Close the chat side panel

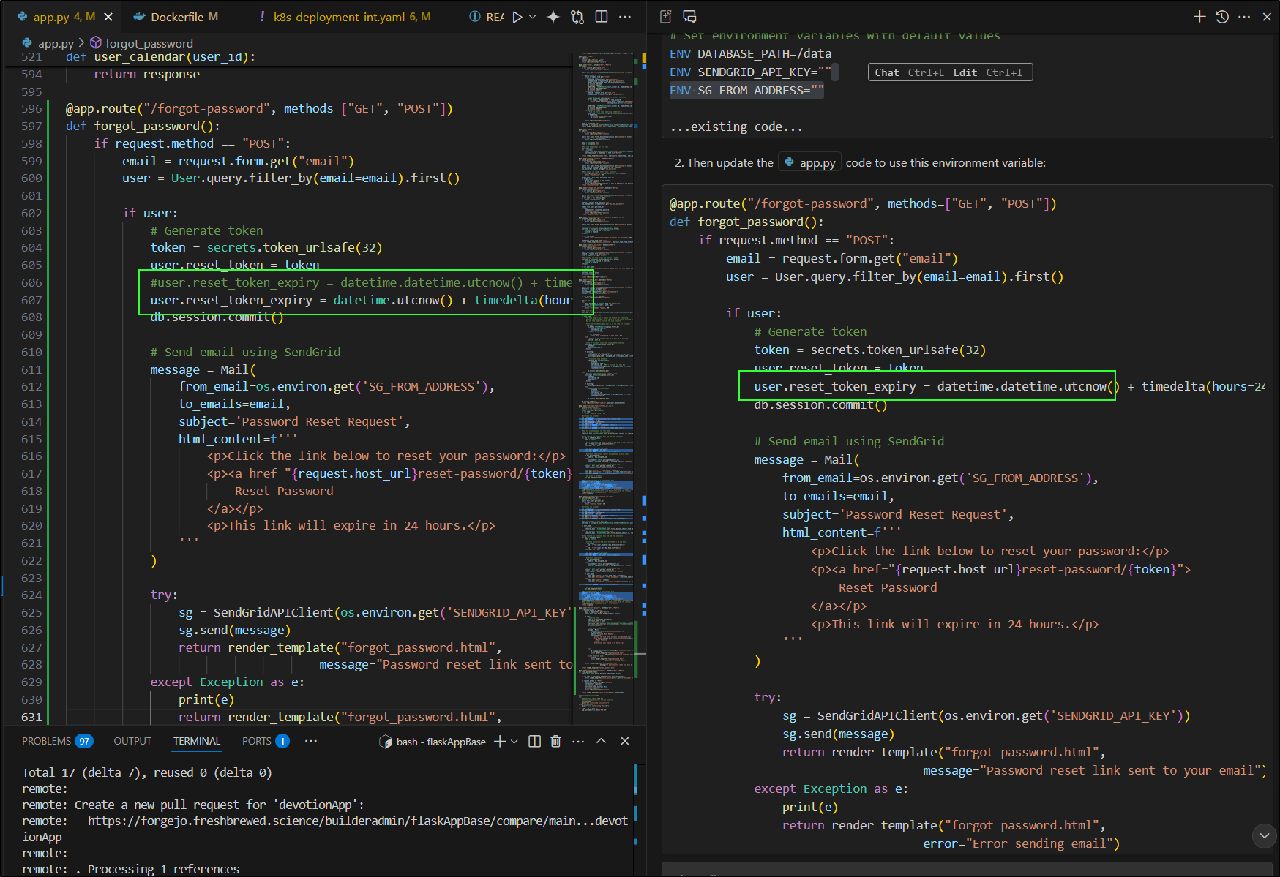coord(1267,17)
